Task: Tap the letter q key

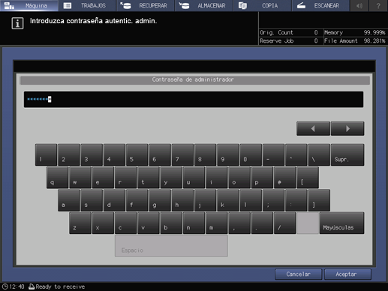Action: 57,178
